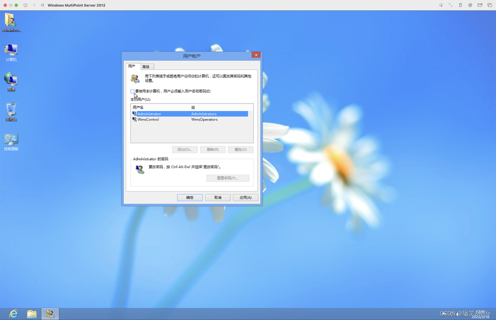Click the VM power icon in title bar
Screen dimensions: 496x320
tap(25, 5)
